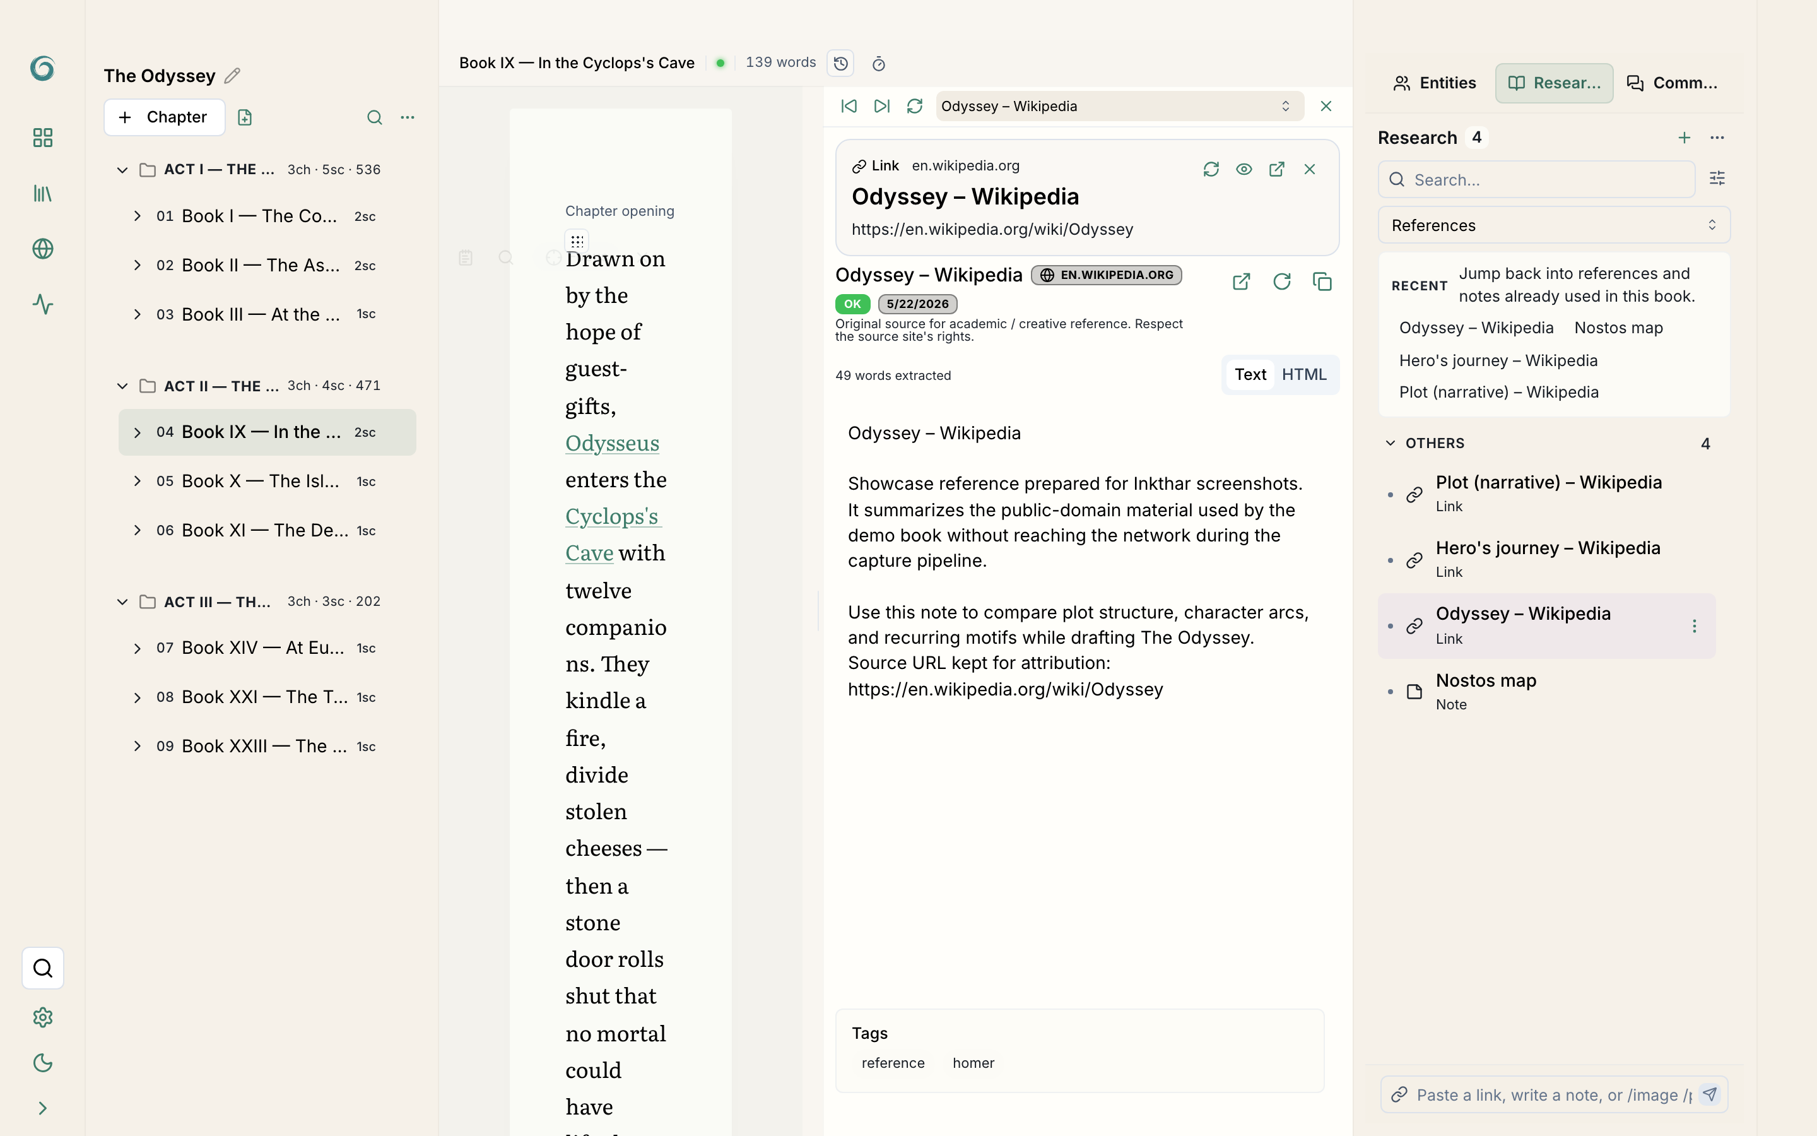Open the References dropdown
Viewport: 1817px width, 1136px height.
(1554, 225)
